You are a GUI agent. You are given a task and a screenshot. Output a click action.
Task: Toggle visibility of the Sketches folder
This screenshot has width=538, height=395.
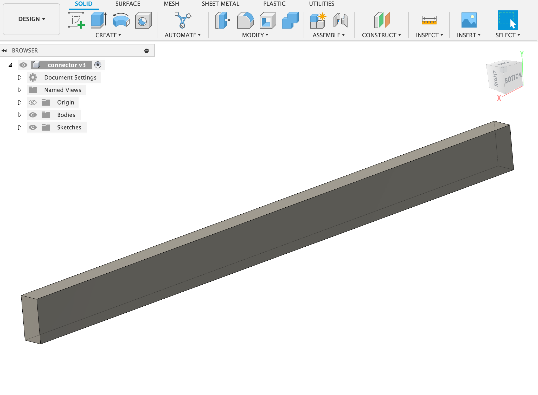33,127
